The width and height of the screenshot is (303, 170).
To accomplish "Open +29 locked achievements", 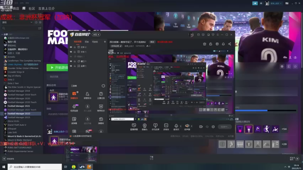I will coord(284,144).
